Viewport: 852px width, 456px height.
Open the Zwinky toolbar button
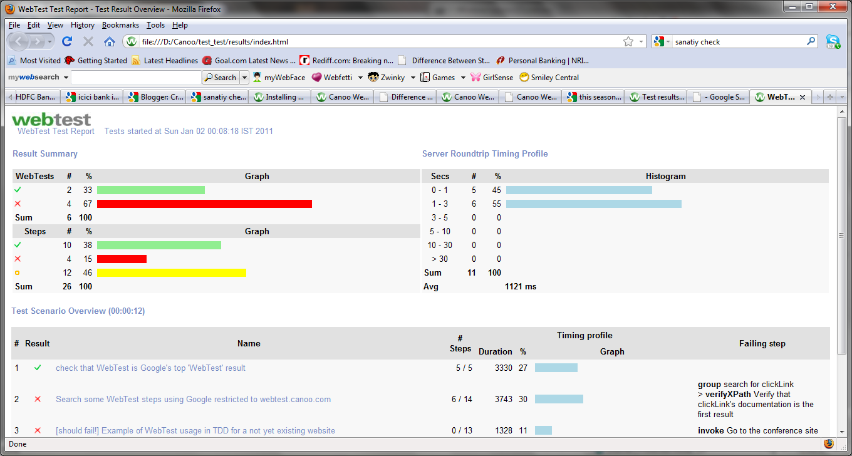click(387, 78)
